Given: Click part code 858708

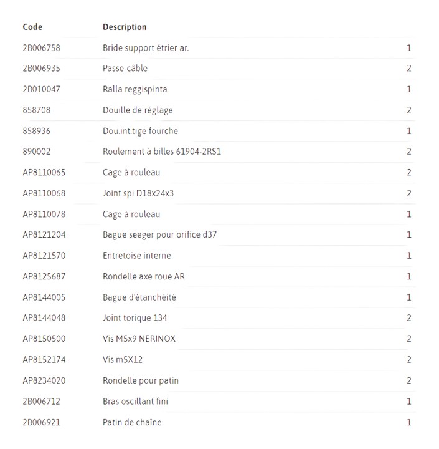Looking at the screenshot, I should pos(37,110).
